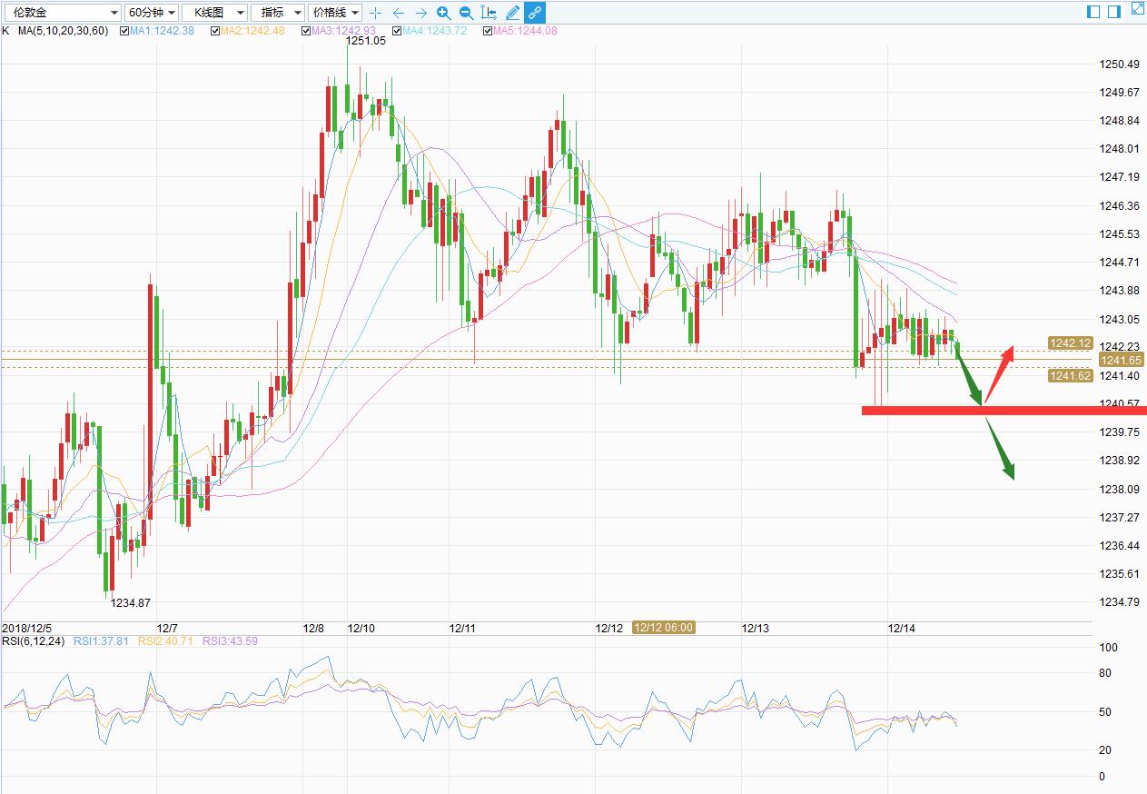The image size is (1147, 794).
Task: Expand the K线图 chart type dropdown
Action: (x=214, y=13)
